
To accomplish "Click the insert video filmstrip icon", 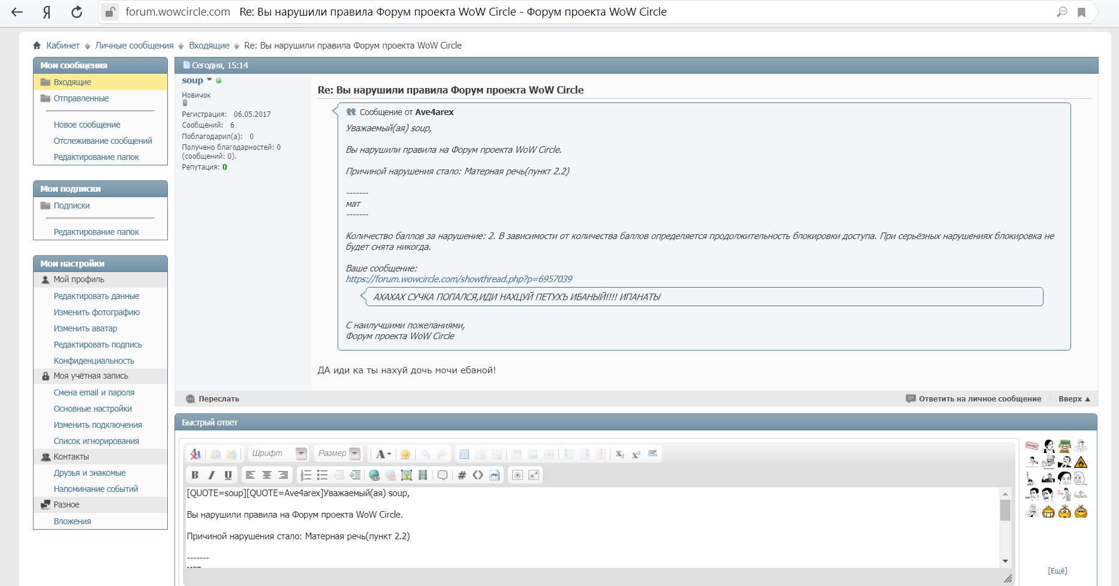I will click(423, 475).
